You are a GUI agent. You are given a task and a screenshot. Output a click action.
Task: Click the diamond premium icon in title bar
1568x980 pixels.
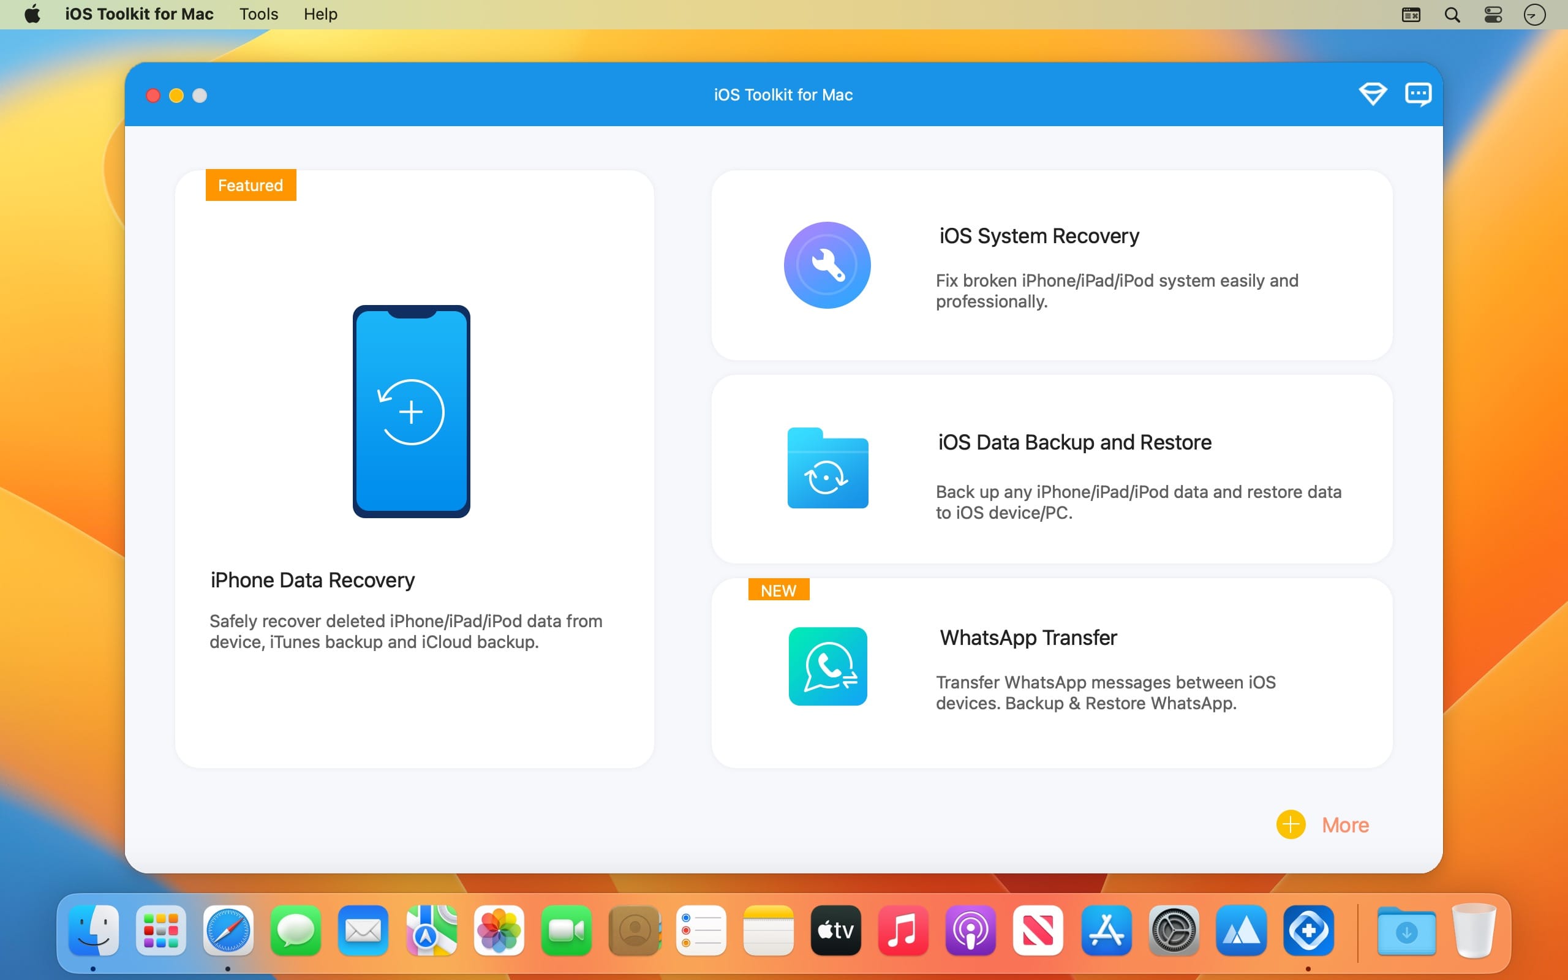pos(1373,94)
